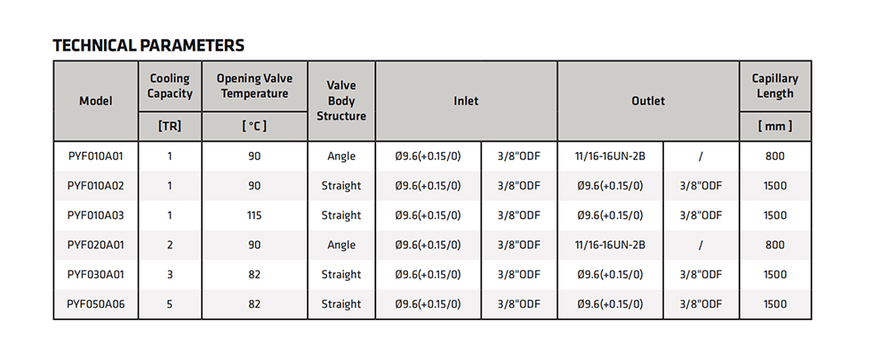Select the Angle structure cell for PYF010A01
Viewport: 889px width, 346px height.
[x=341, y=156]
